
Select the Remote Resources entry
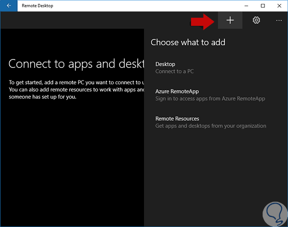177,119
